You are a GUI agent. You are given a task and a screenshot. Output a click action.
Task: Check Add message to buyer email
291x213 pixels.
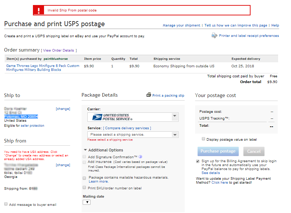tap(6, 204)
